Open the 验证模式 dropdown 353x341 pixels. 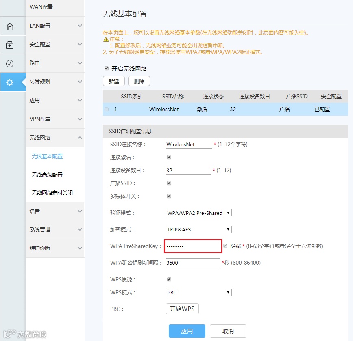pos(199,213)
